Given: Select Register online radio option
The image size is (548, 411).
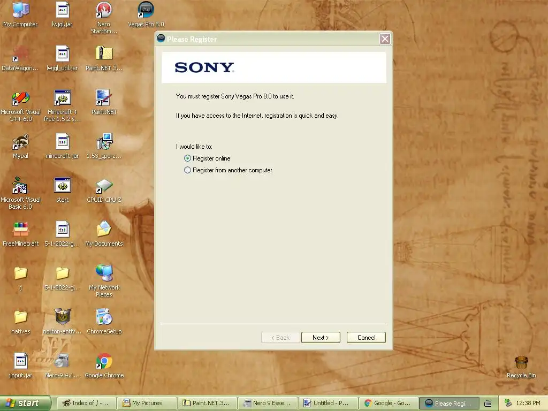Looking at the screenshot, I should point(207,158).
